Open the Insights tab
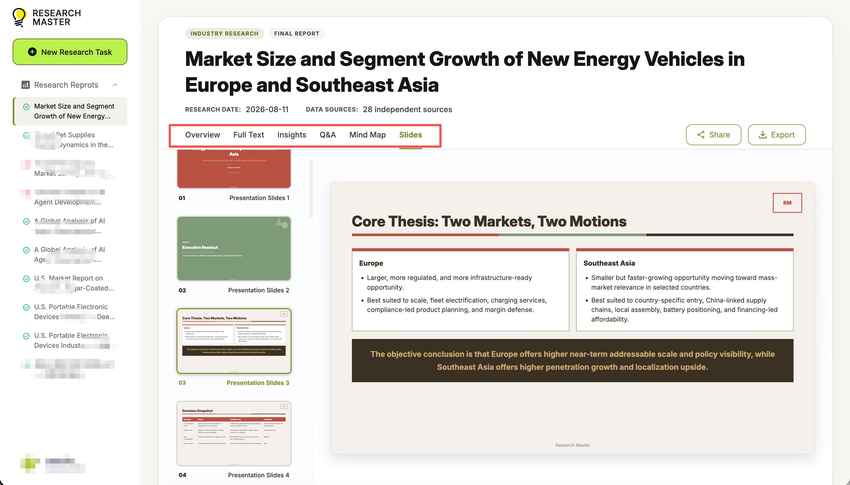This screenshot has width=850, height=485. tap(291, 134)
